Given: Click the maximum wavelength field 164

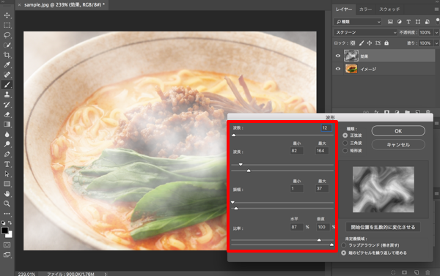Looking at the screenshot, I should 322,151.
